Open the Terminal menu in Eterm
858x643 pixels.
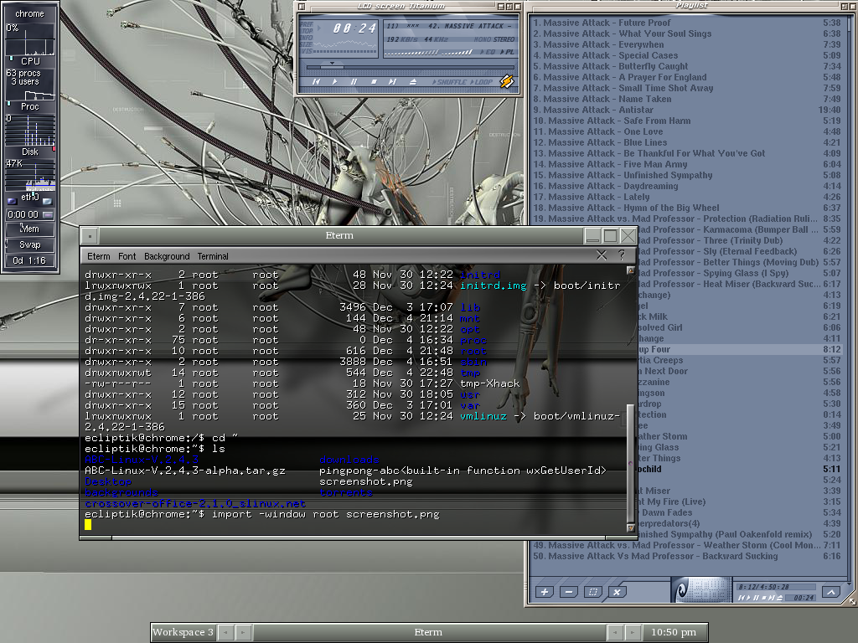pos(213,256)
